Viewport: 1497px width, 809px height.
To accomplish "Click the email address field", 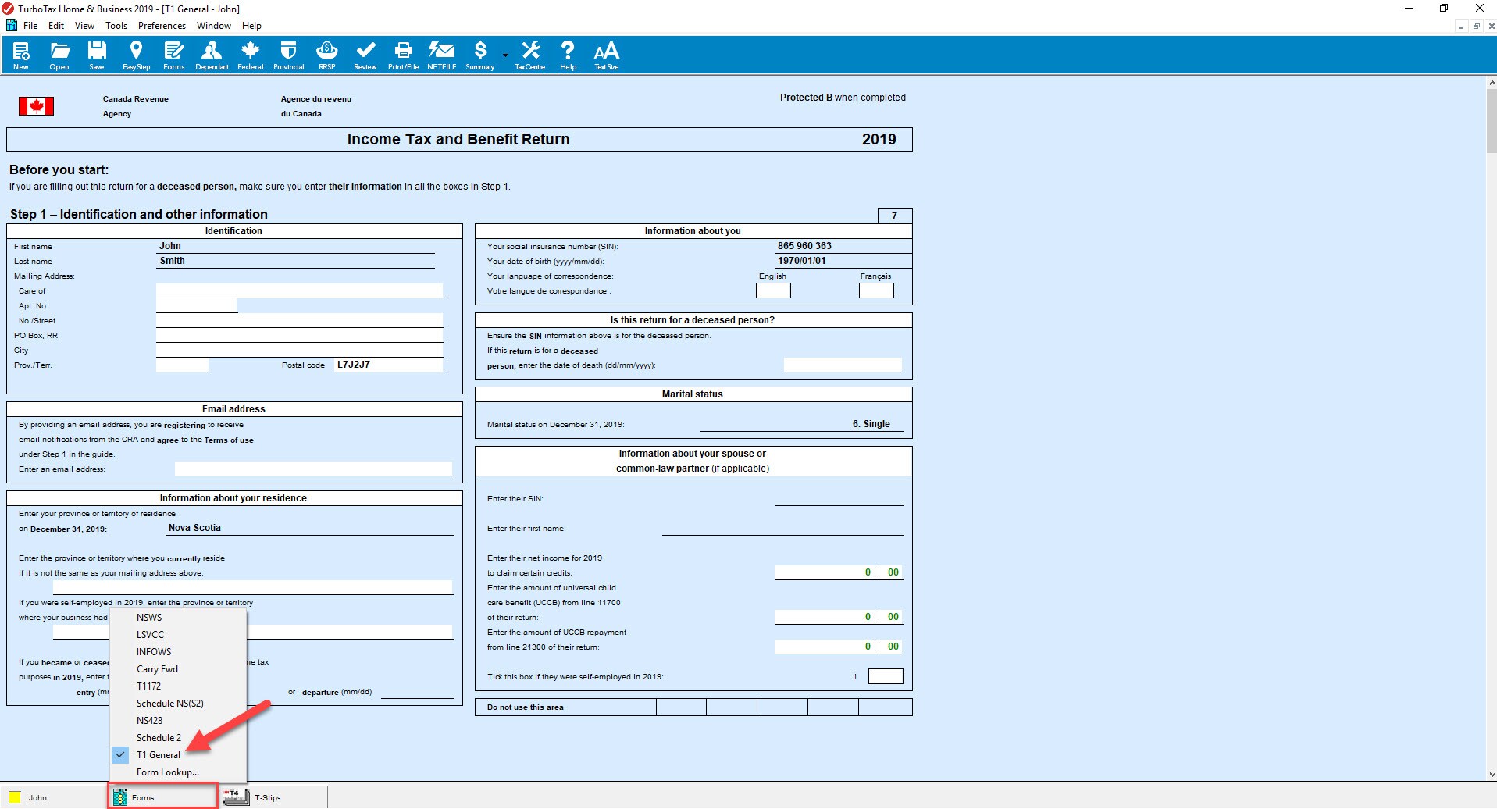I will click(313, 469).
